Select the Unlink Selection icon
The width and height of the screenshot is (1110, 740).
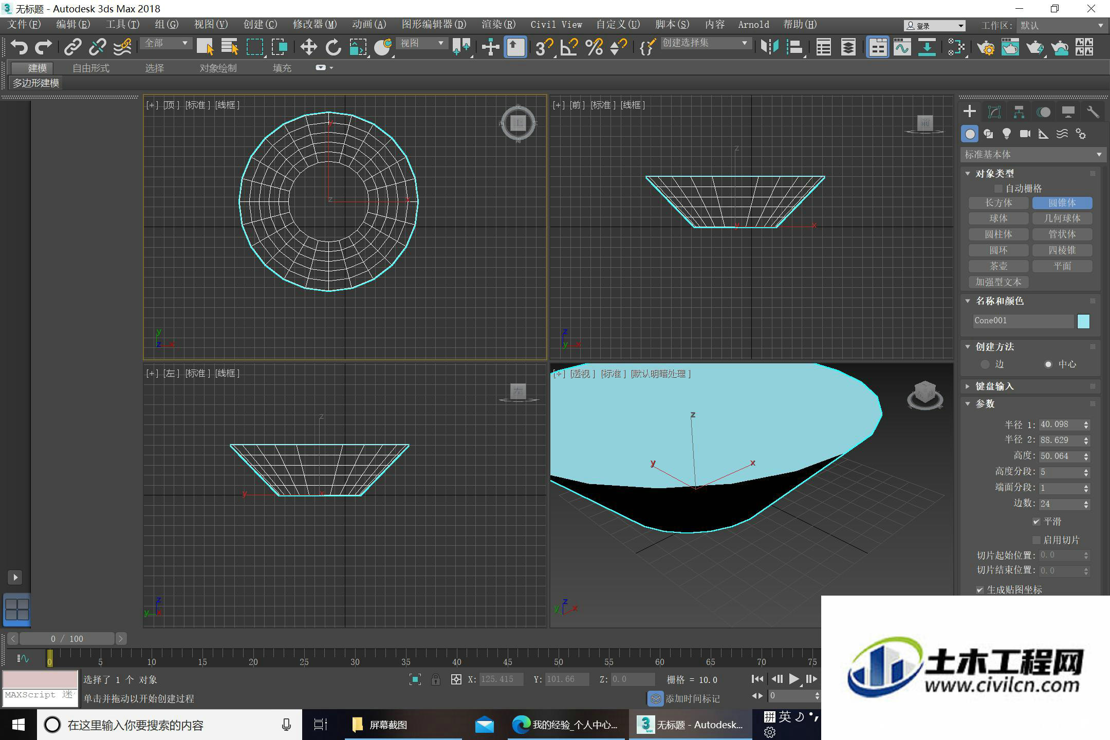[97, 47]
